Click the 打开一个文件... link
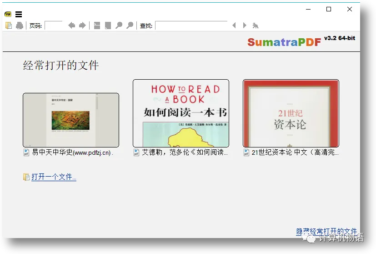The height and width of the screenshot is (254, 376). pos(54,177)
